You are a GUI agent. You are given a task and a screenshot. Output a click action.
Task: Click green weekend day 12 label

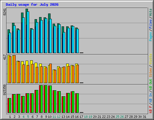[x=59, y=117]
